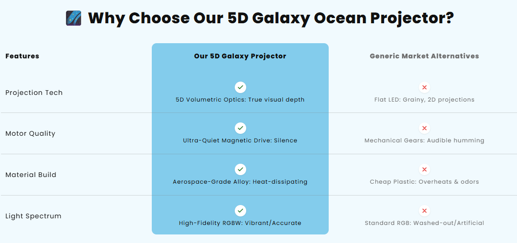Viewport: 517px width, 243px height.
Task: Click the red X above Mechanical Gears
Action: [425, 128]
